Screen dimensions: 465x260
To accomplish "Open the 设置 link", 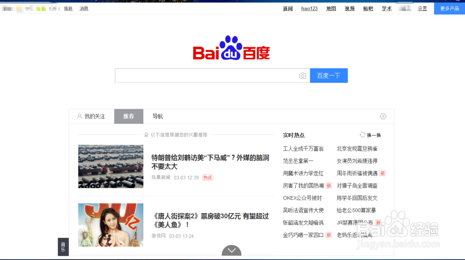I will (x=422, y=8).
